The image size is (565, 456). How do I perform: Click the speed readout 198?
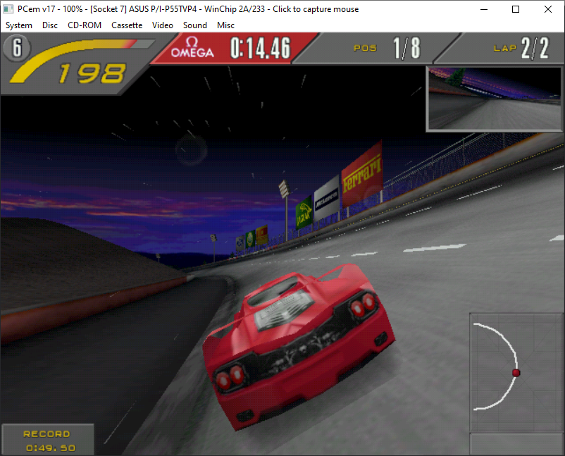(92, 73)
